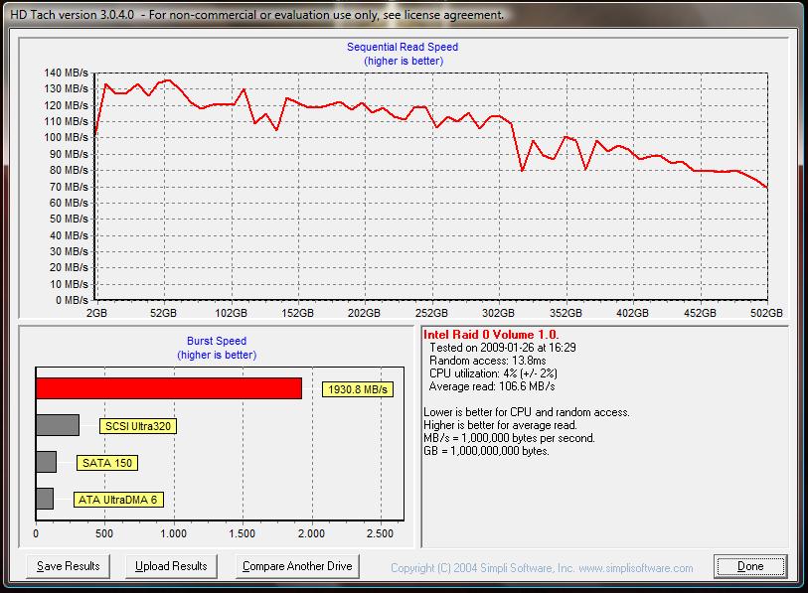
Task: Click the ATA UltraDMA 6 label
Action: [x=117, y=500]
